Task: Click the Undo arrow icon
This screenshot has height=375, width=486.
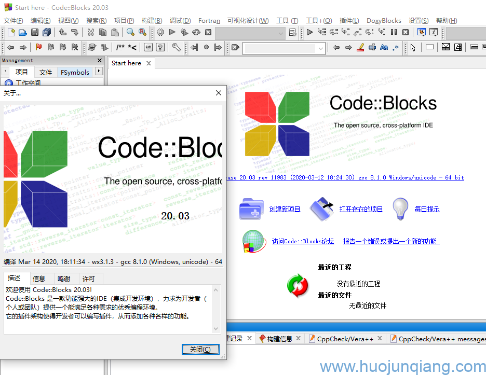Action: 63,32
